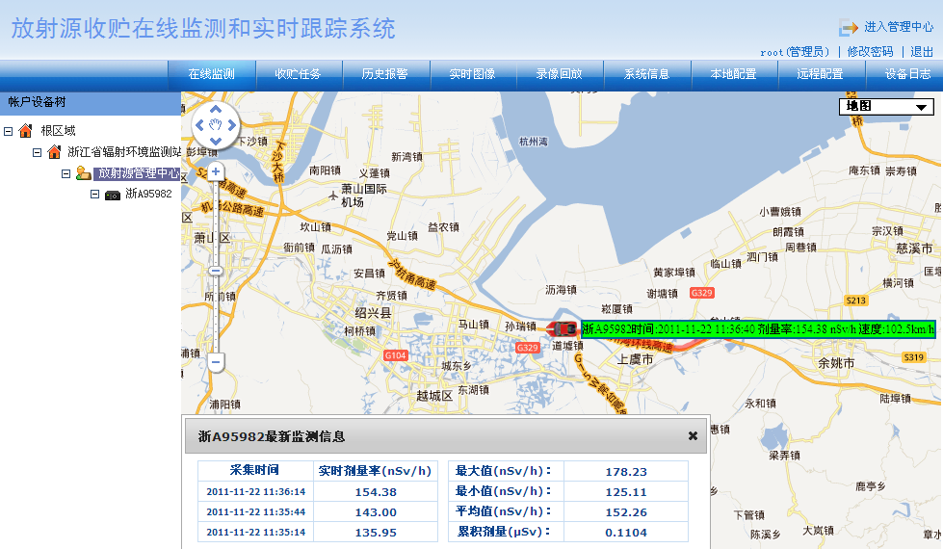Collapse the 根区域 tree node

9,131
